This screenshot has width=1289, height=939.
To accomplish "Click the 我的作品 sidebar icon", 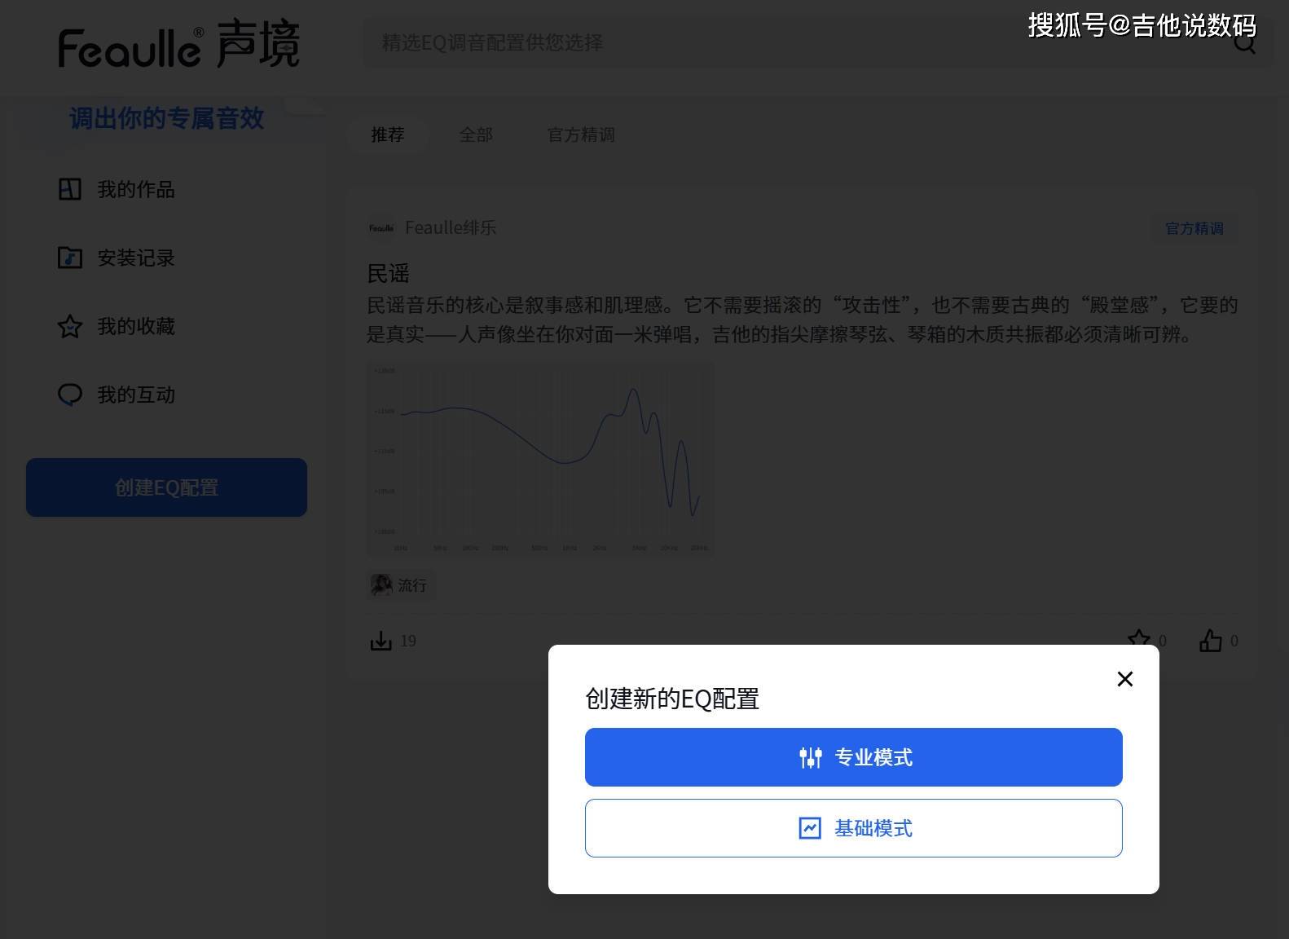I will pos(70,189).
